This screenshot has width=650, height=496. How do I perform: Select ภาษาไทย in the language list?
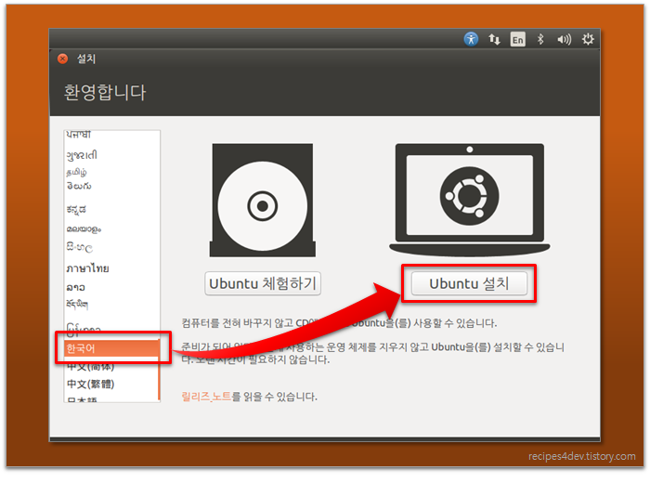[111, 268]
